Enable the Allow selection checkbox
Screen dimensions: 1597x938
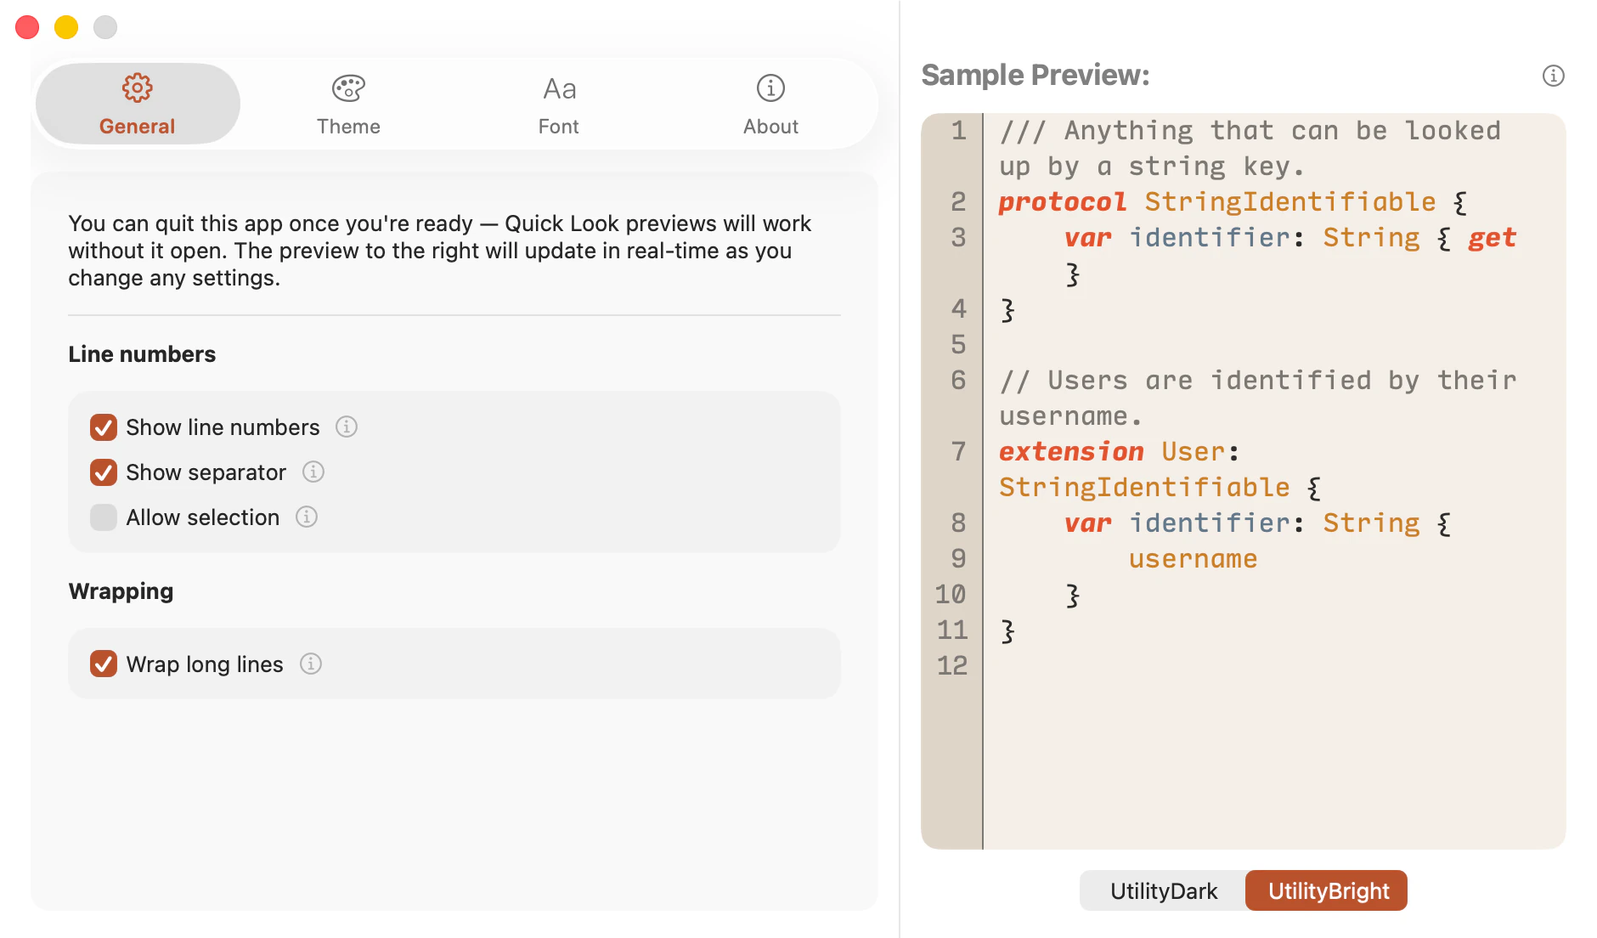pyautogui.click(x=104, y=517)
